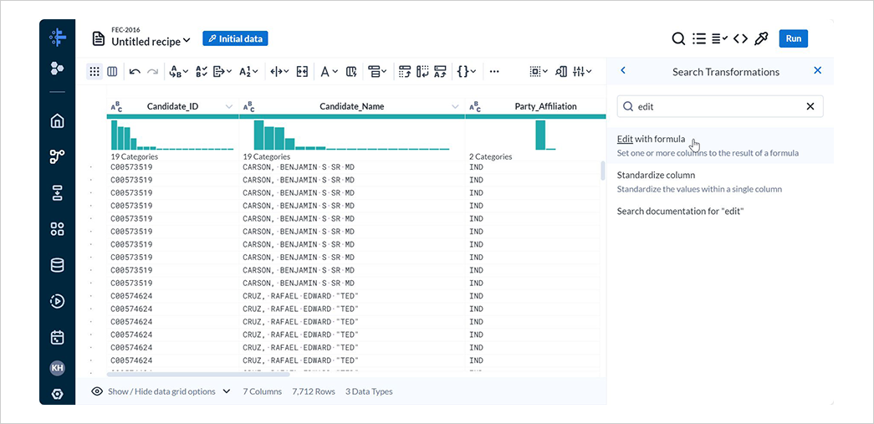Open the split column toolbar dropdown

pyautogui.click(x=279, y=71)
